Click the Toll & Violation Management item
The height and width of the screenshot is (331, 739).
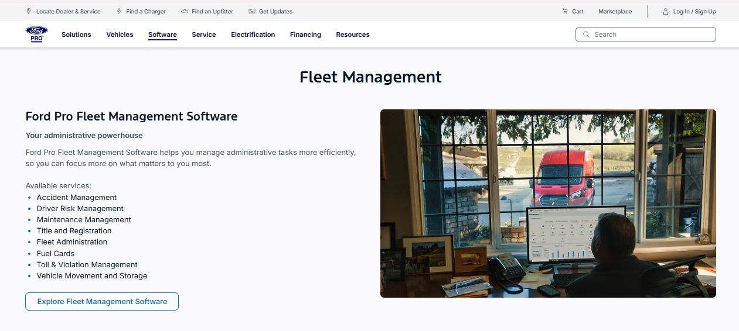pyautogui.click(x=87, y=265)
